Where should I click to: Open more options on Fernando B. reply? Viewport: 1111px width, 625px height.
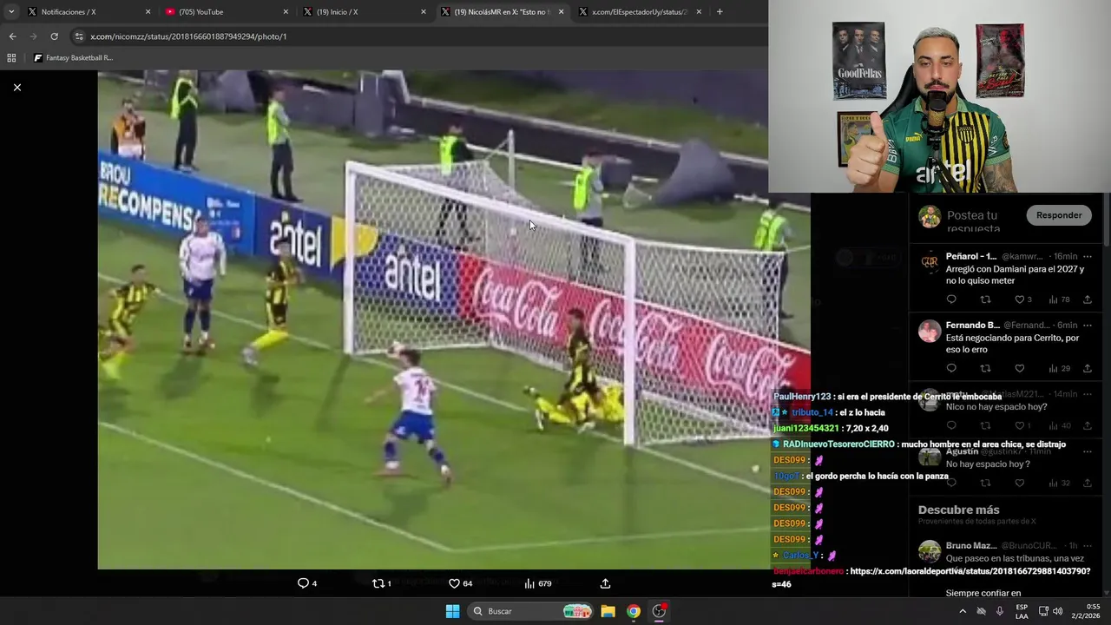point(1087,326)
